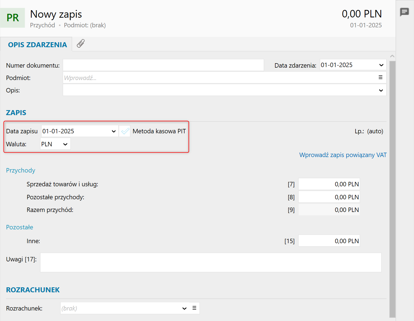Click the PR record type badge
This screenshot has width=414, height=321.
pos(13,18)
